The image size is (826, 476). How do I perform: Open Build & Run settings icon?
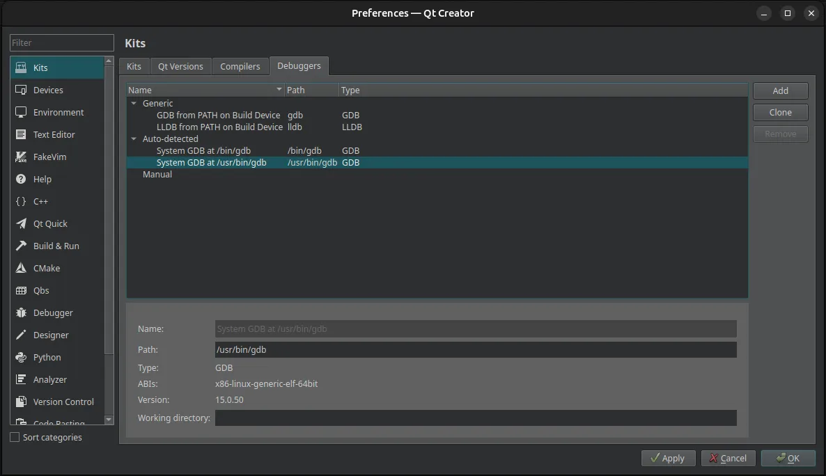tap(22, 246)
